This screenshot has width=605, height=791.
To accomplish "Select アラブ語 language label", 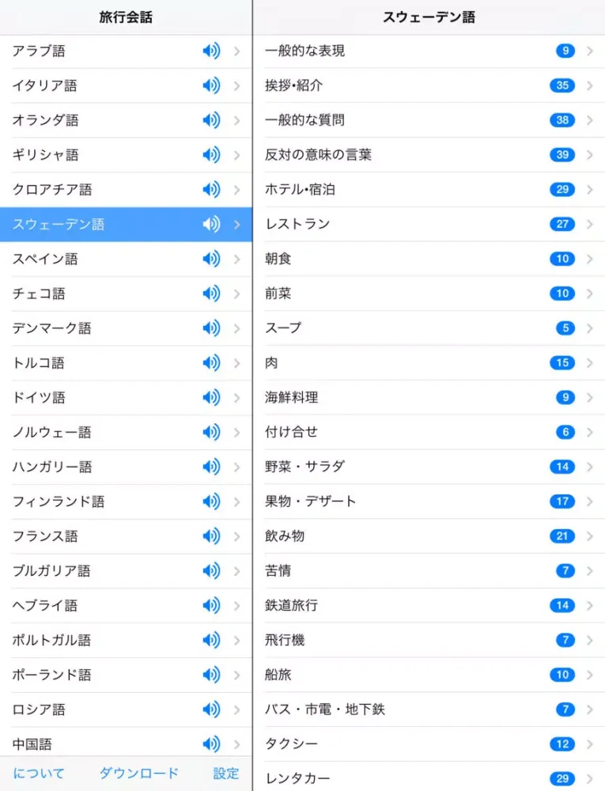I will (x=39, y=51).
